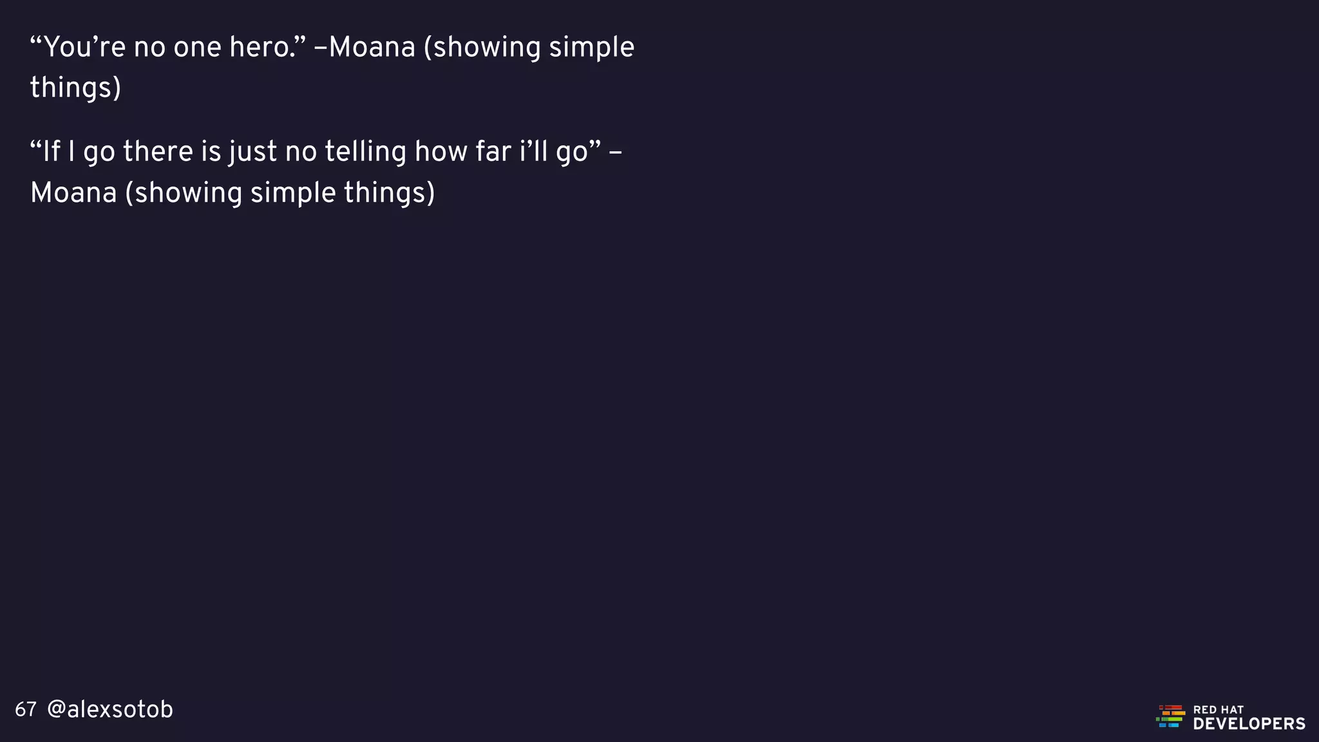
Task: Click the dash after "go" in the second quote
Action: pyautogui.click(x=615, y=155)
